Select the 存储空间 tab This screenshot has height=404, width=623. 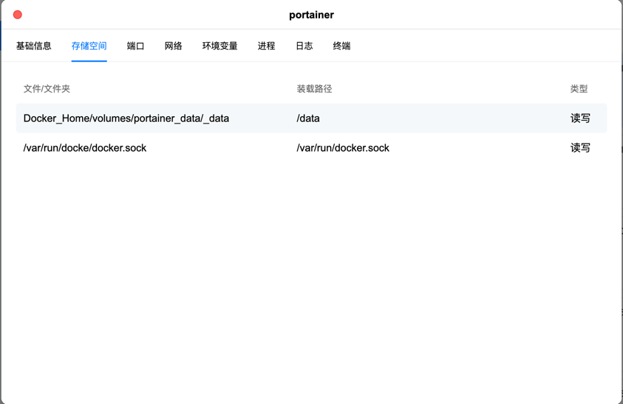[x=89, y=46]
